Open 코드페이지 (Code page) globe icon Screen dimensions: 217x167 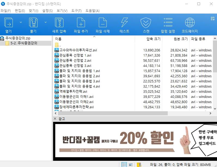pyautogui.click(x=190, y=23)
